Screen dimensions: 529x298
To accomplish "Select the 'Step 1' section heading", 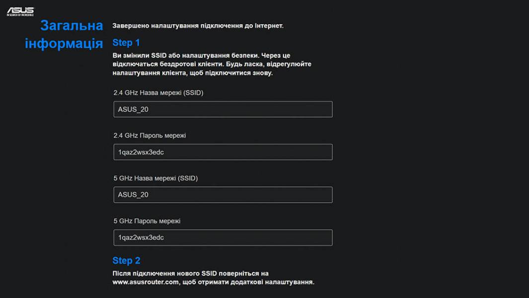I will [x=126, y=43].
